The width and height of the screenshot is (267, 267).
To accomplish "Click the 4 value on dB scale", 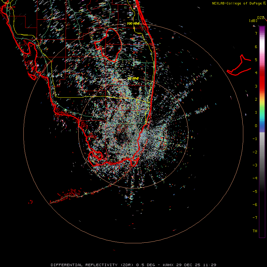I will coord(256,73).
